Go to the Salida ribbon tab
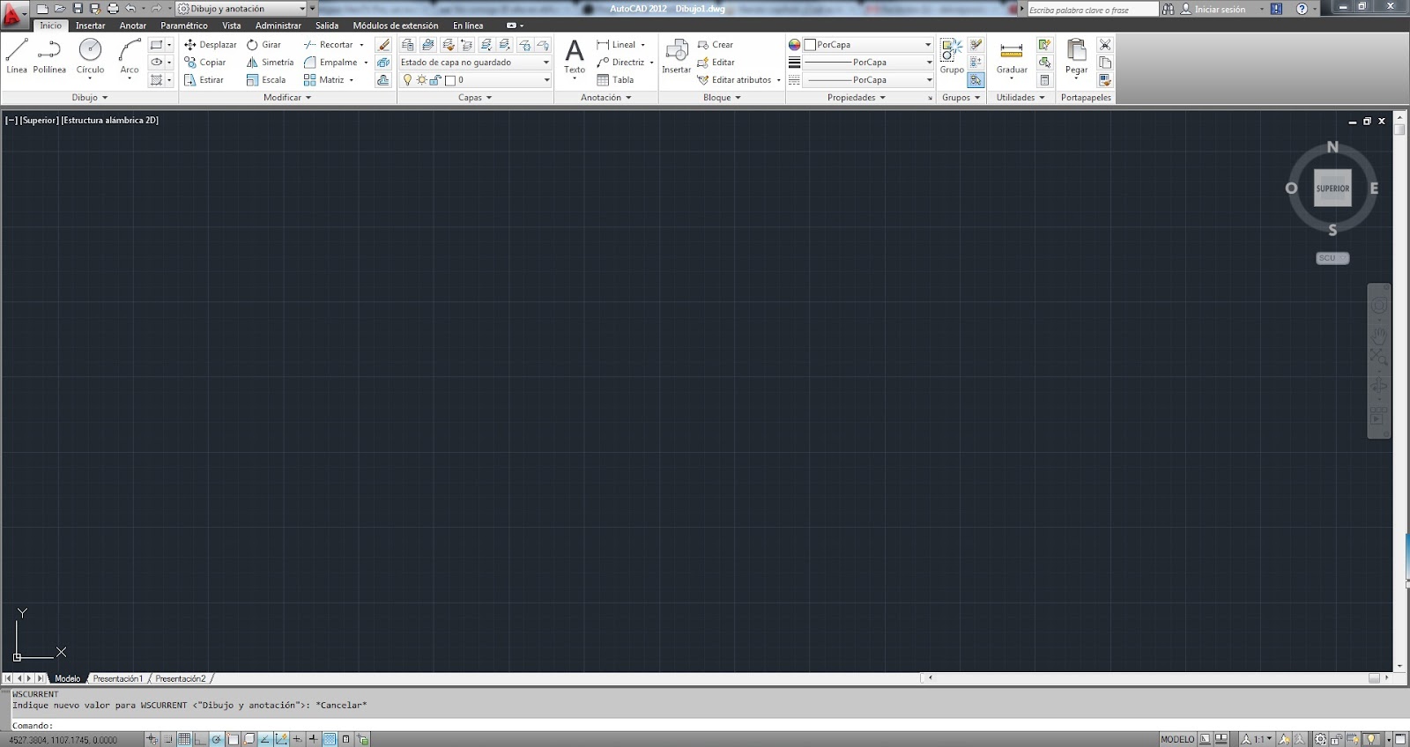The height and width of the screenshot is (747, 1410). [327, 26]
